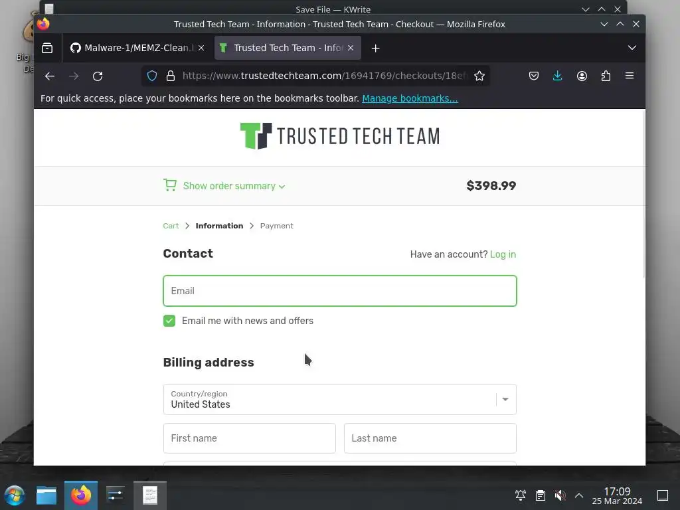This screenshot has width=680, height=510.
Task: List all tabs dropdown arrow
Action: click(x=632, y=48)
